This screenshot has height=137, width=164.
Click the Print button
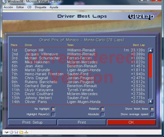82,122
